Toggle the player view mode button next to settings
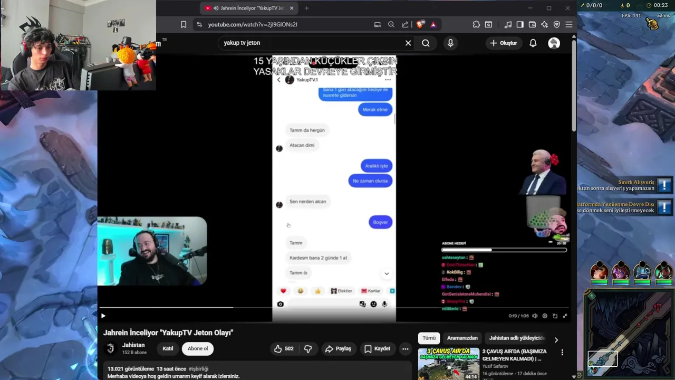The height and width of the screenshot is (380, 675). tap(555, 316)
